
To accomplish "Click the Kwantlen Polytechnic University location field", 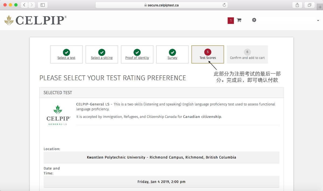I will (161, 157).
